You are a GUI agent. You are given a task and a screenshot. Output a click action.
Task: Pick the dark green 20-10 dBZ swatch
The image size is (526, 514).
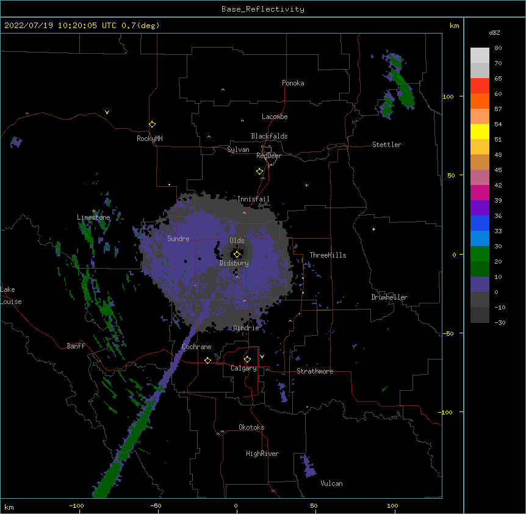point(480,269)
